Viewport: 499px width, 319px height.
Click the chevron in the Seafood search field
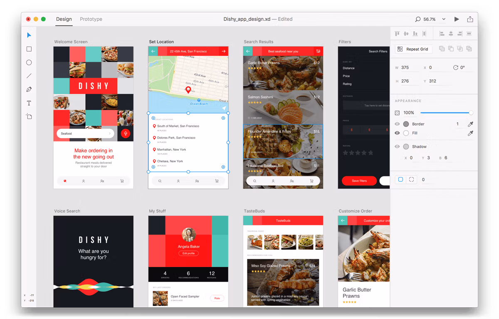click(110, 134)
